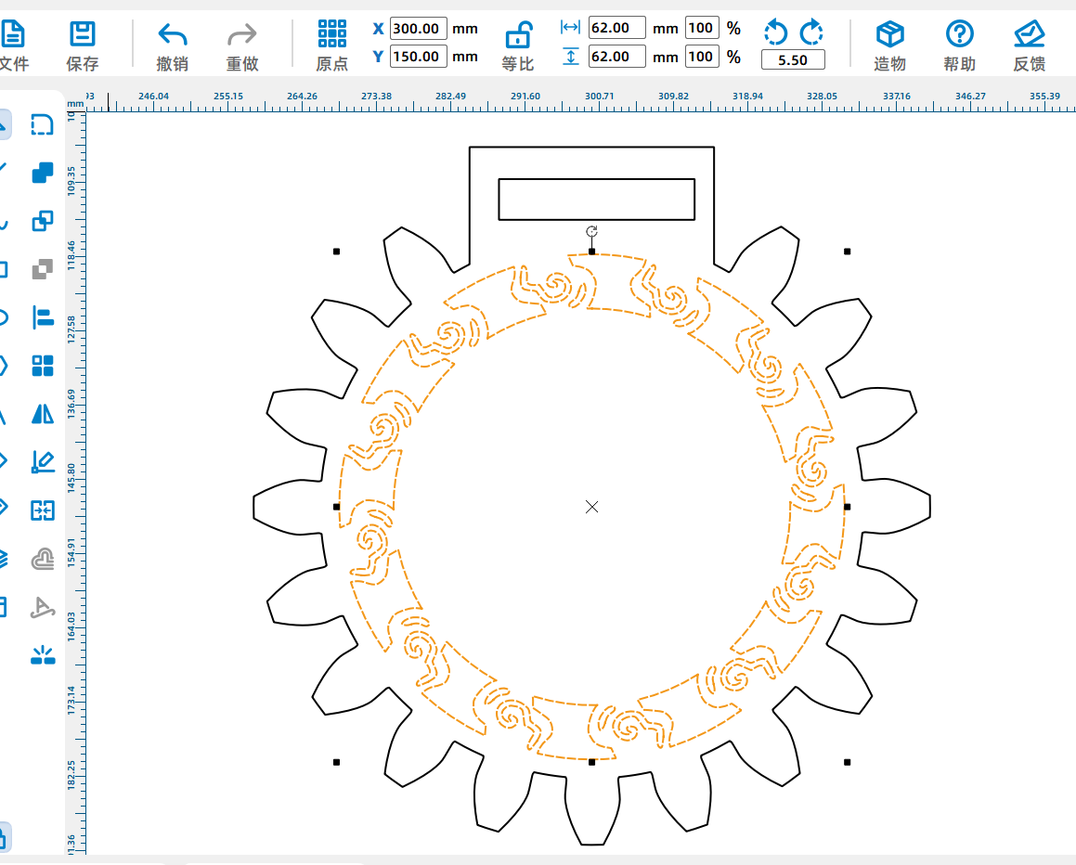This screenshot has height=865, width=1076.
Task: Open the File (文件) menu
Action: pyautogui.click(x=14, y=46)
